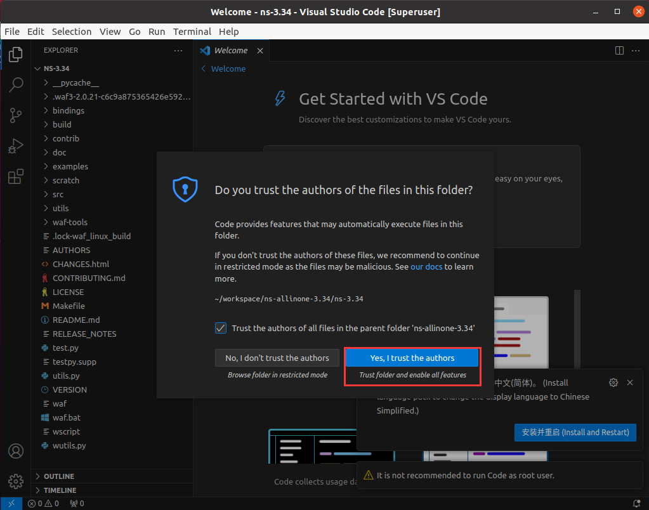Open the editor More Actions ellipsis
The width and height of the screenshot is (649, 510).
coord(636,50)
